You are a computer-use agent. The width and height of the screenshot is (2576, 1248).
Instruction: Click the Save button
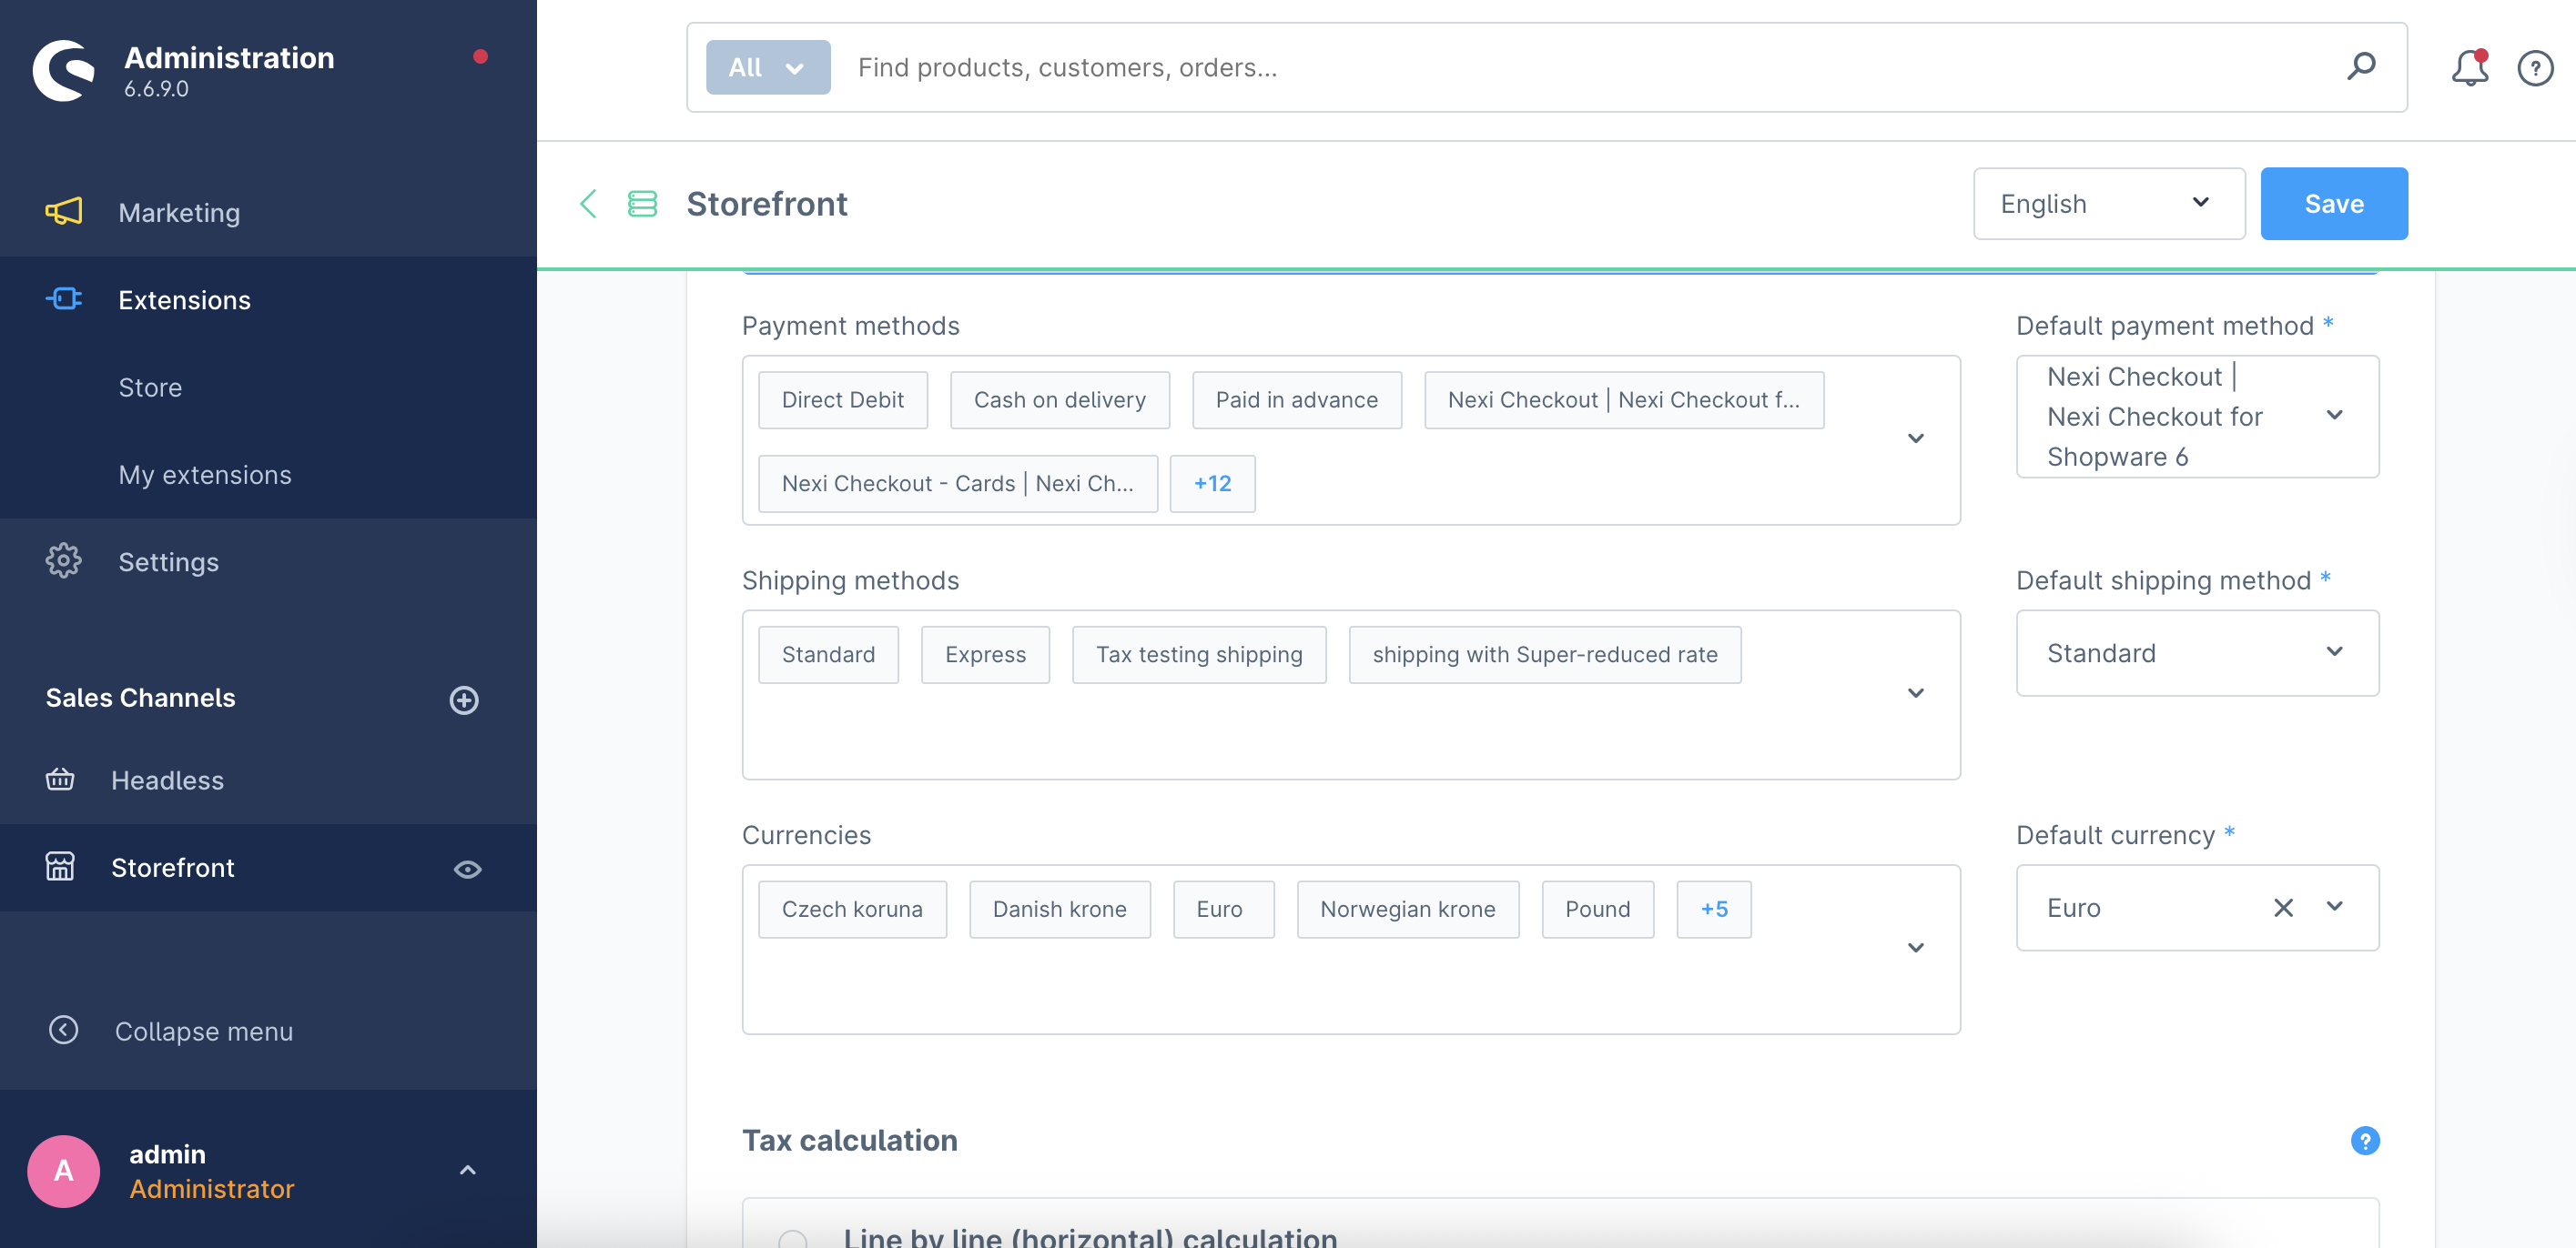click(2334, 203)
